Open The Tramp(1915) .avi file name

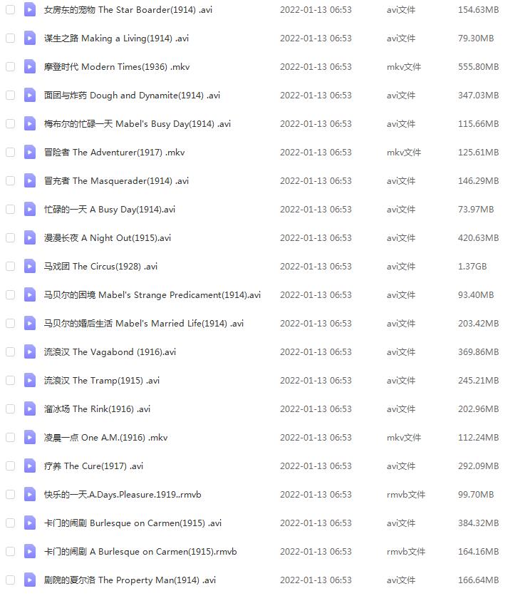coord(102,381)
